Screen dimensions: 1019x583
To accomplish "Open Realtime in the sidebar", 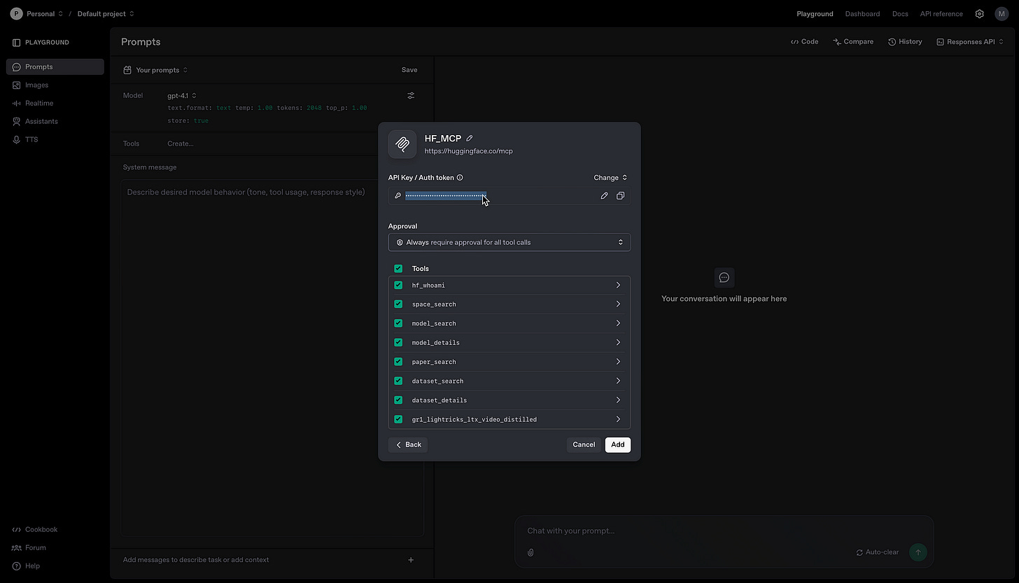I will [55, 104].
